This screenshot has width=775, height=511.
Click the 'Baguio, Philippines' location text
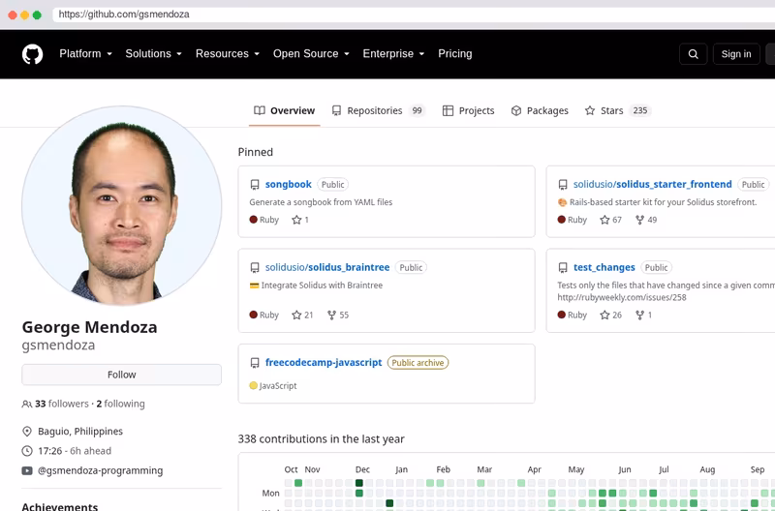pyautogui.click(x=80, y=431)
